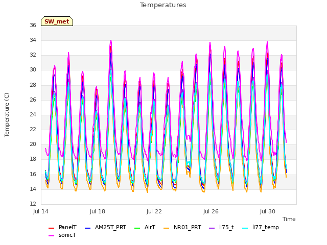Screen dimensions: 327x245
Task: Select the NR01_PRT legend entry
Action: [x=182, y=227]
